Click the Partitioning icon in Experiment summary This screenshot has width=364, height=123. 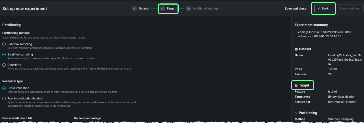pyautogui.click(x=296, y=113)
